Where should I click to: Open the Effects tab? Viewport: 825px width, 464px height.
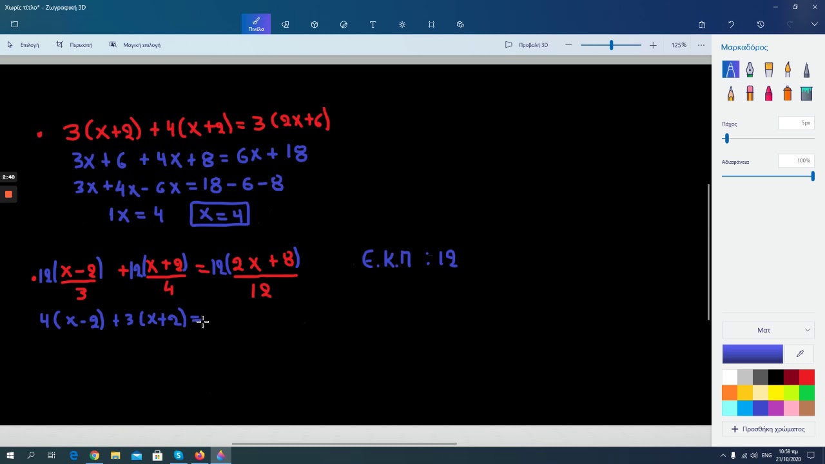pos(402,24)
